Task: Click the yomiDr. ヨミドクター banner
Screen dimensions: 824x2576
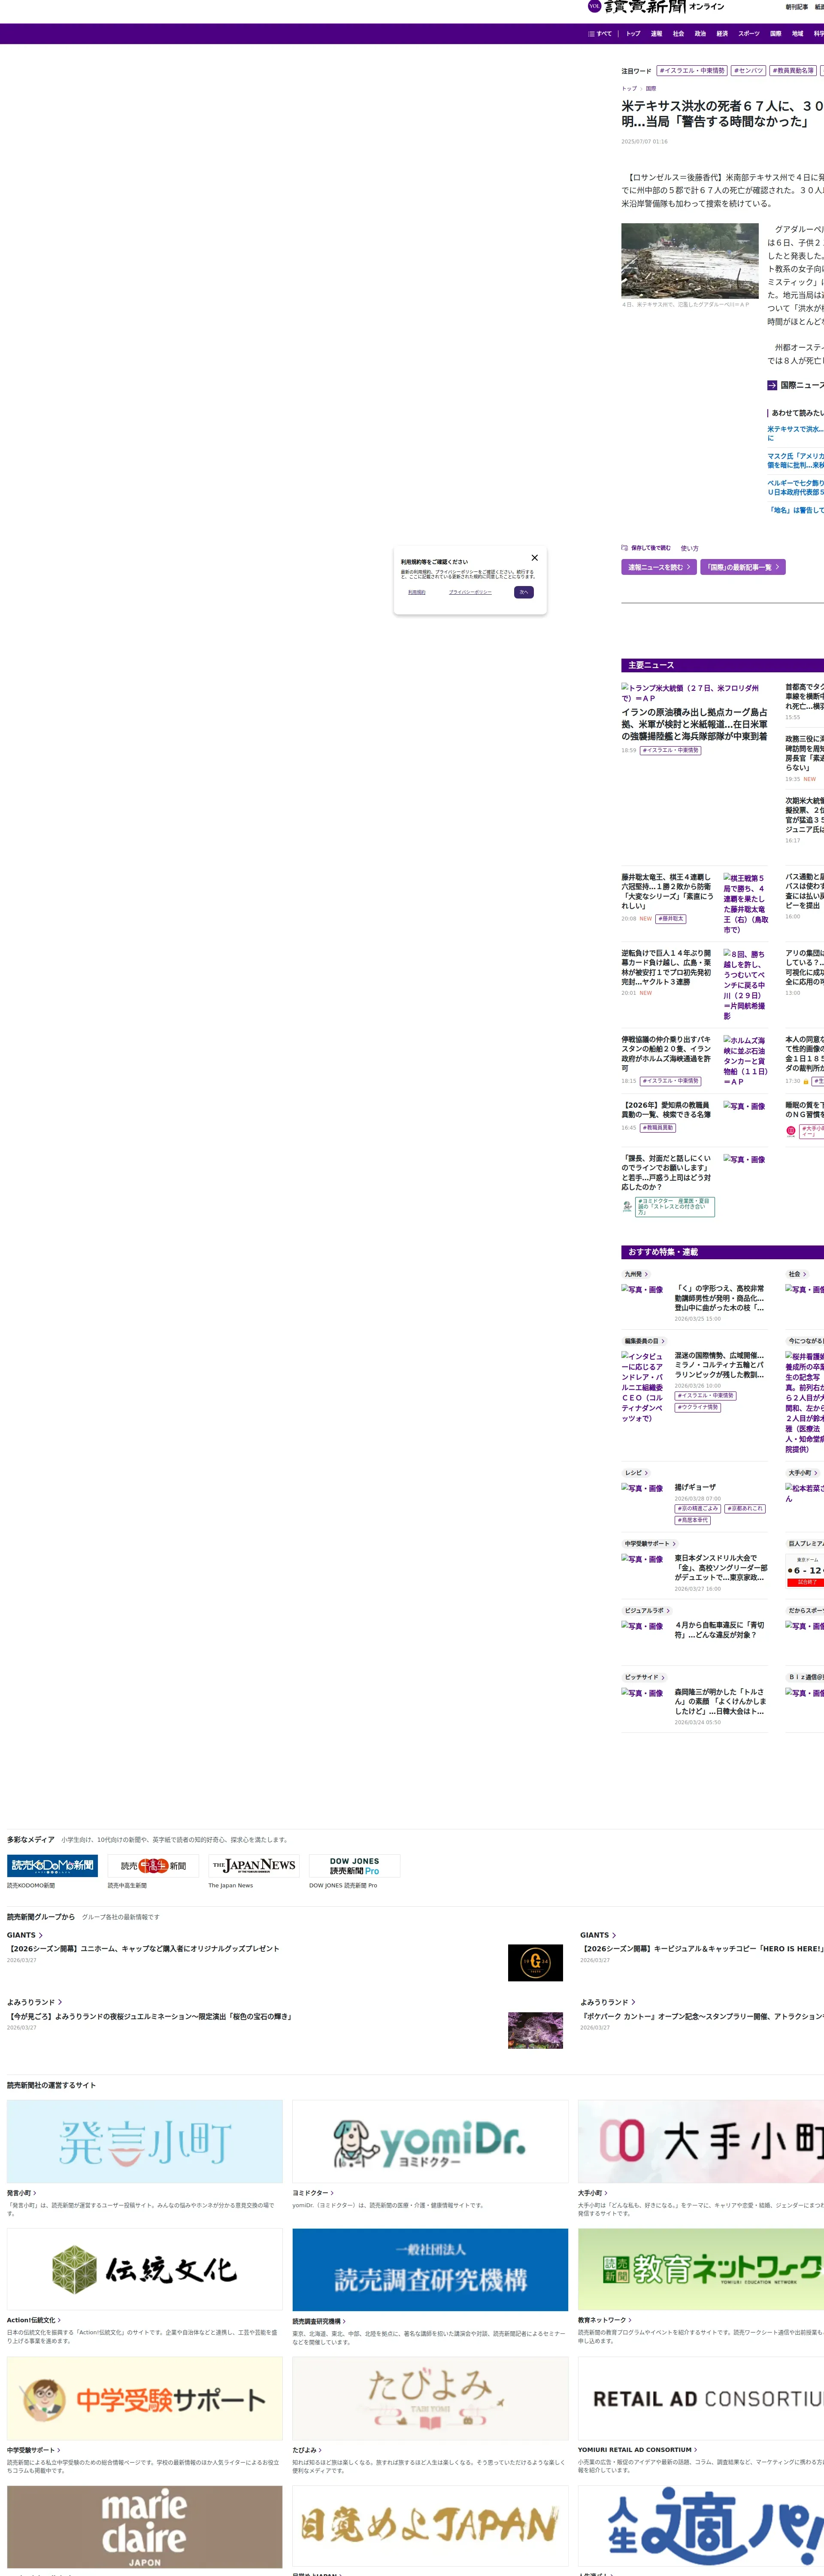Action: (430, 2141)
